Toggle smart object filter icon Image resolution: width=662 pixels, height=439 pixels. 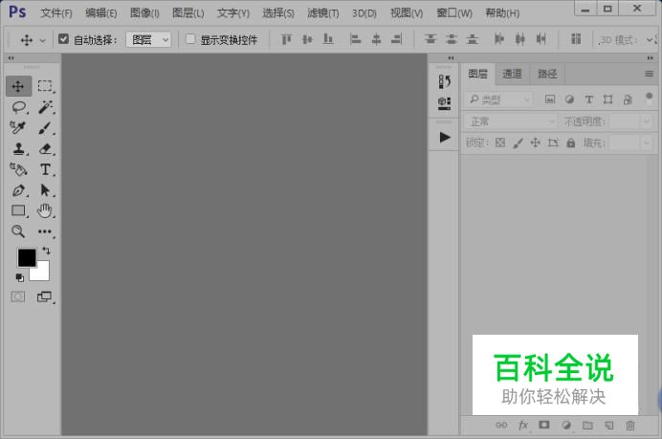[x=628, y=99]
